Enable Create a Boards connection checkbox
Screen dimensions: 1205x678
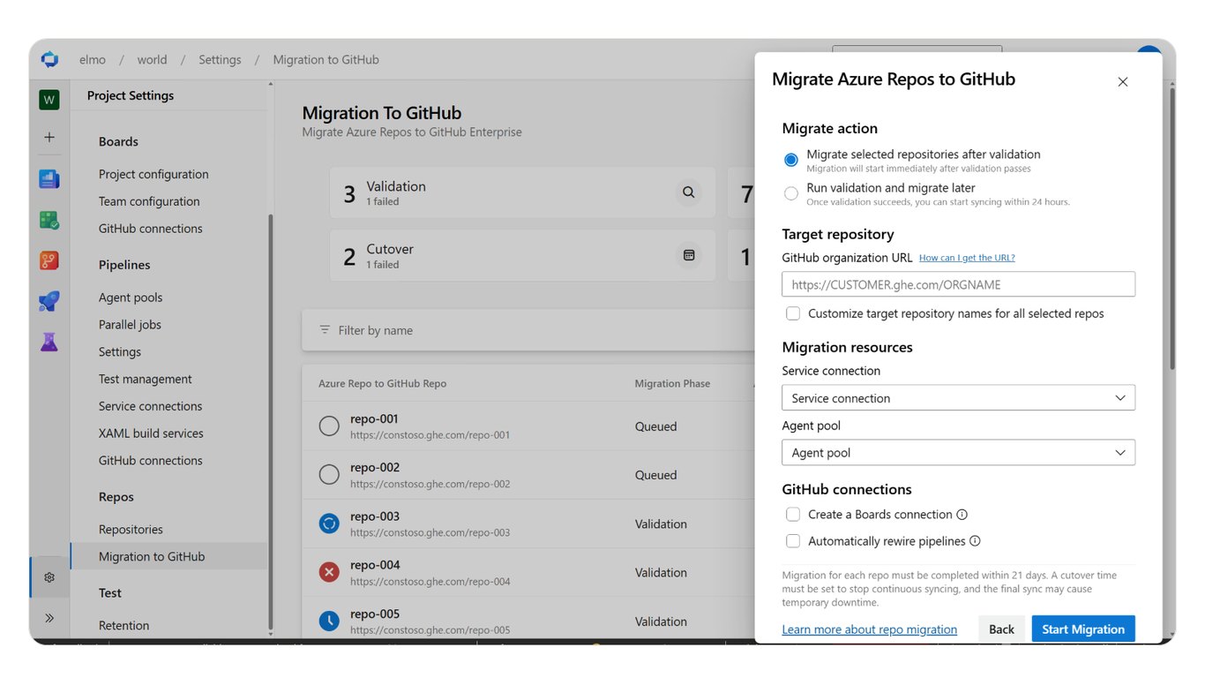click(x=793, y=515)
